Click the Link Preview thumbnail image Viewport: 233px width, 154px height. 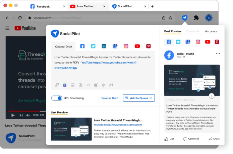(x=71, y=129)
